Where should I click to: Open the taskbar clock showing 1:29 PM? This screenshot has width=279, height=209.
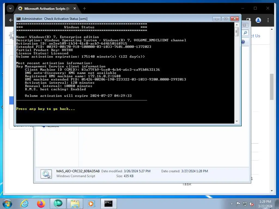265,204
